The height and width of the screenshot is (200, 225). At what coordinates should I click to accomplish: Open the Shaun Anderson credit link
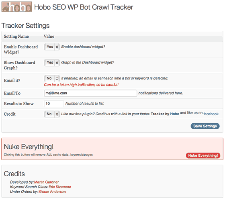52,192
